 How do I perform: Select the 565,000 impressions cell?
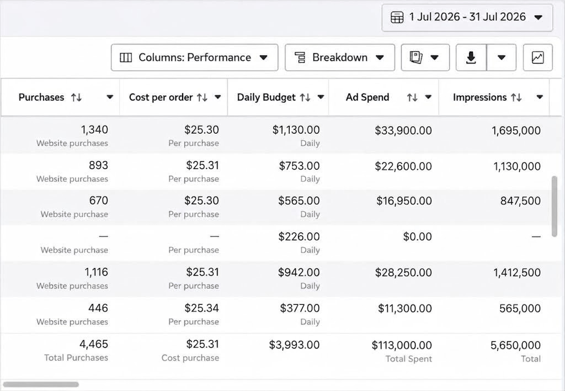520,308
